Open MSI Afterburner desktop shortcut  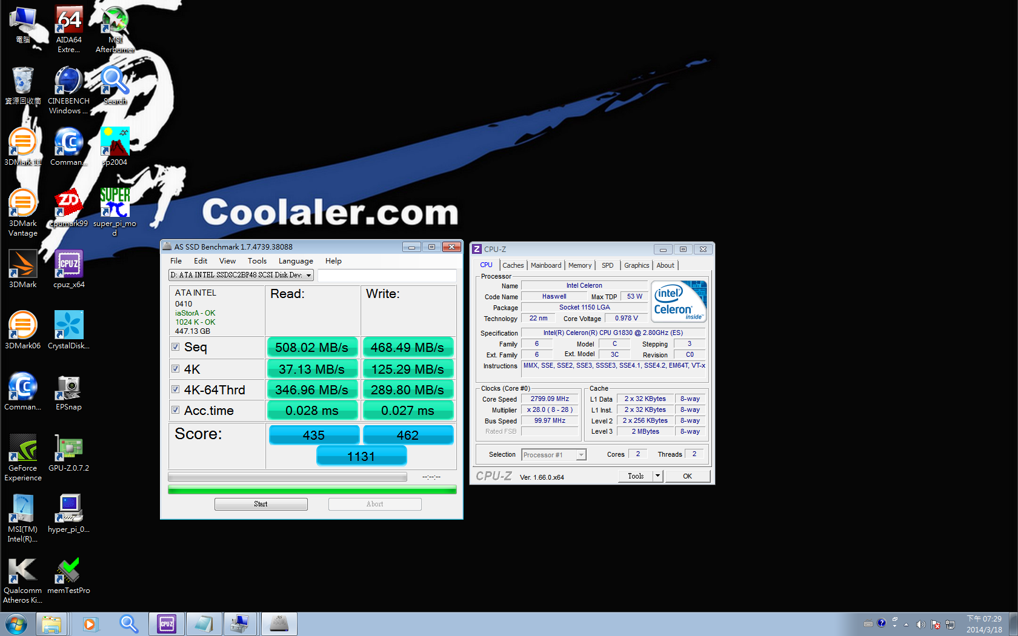coord(115,29)
